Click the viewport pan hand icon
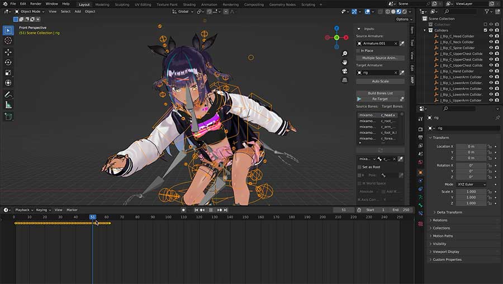The image size is (503, 284). [344, 62]
